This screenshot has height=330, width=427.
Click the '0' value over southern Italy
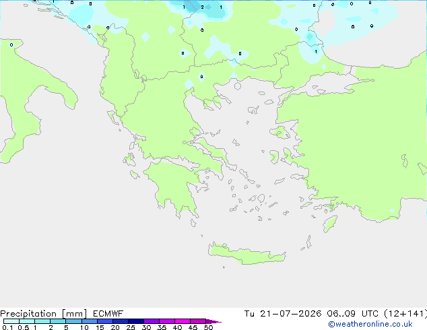[11, 44]
